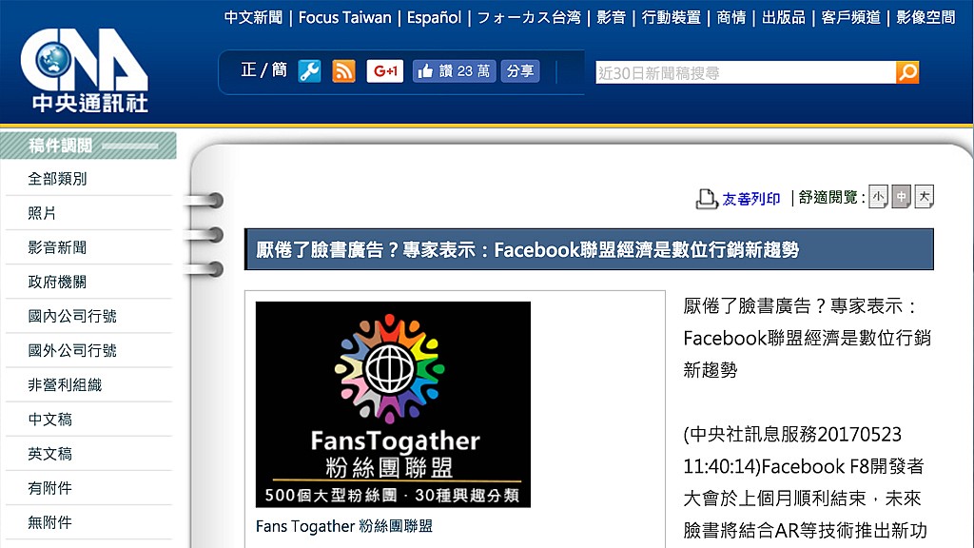
Task: Toggle 正/簡 Chinese script switch
Action: coord(264,70)
